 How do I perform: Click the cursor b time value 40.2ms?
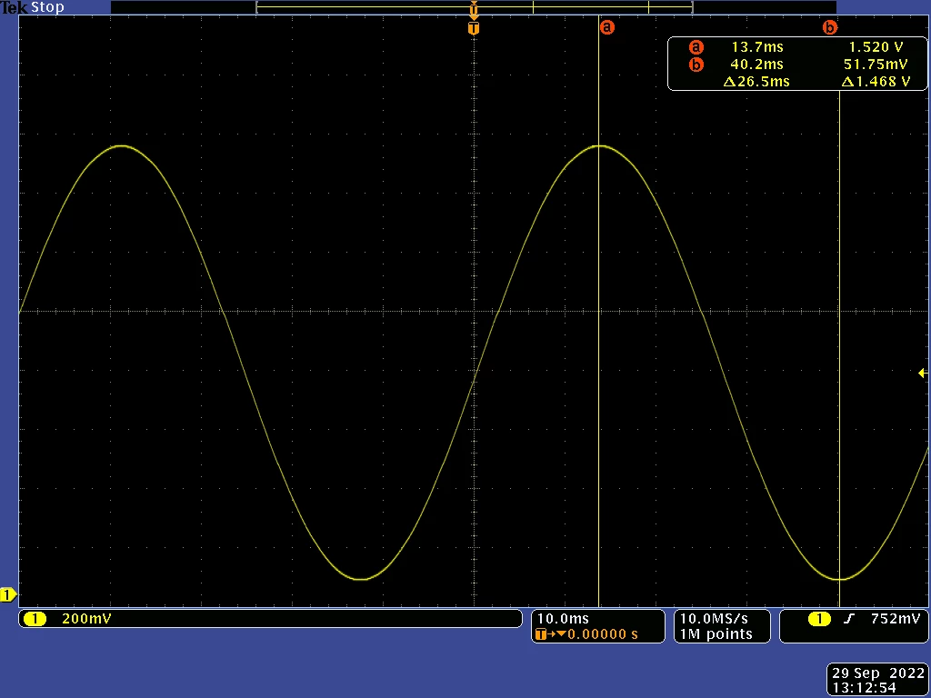tap(756, 65)
